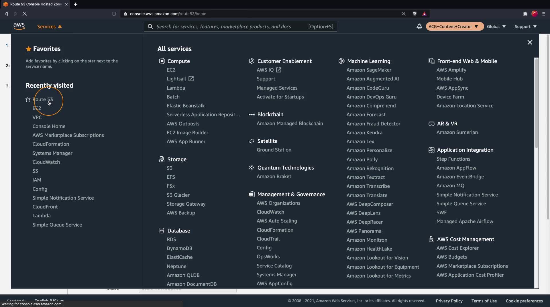Open DynamoDB under Database
This screenshot has width=550, height=307.
(x=179, y=248)
